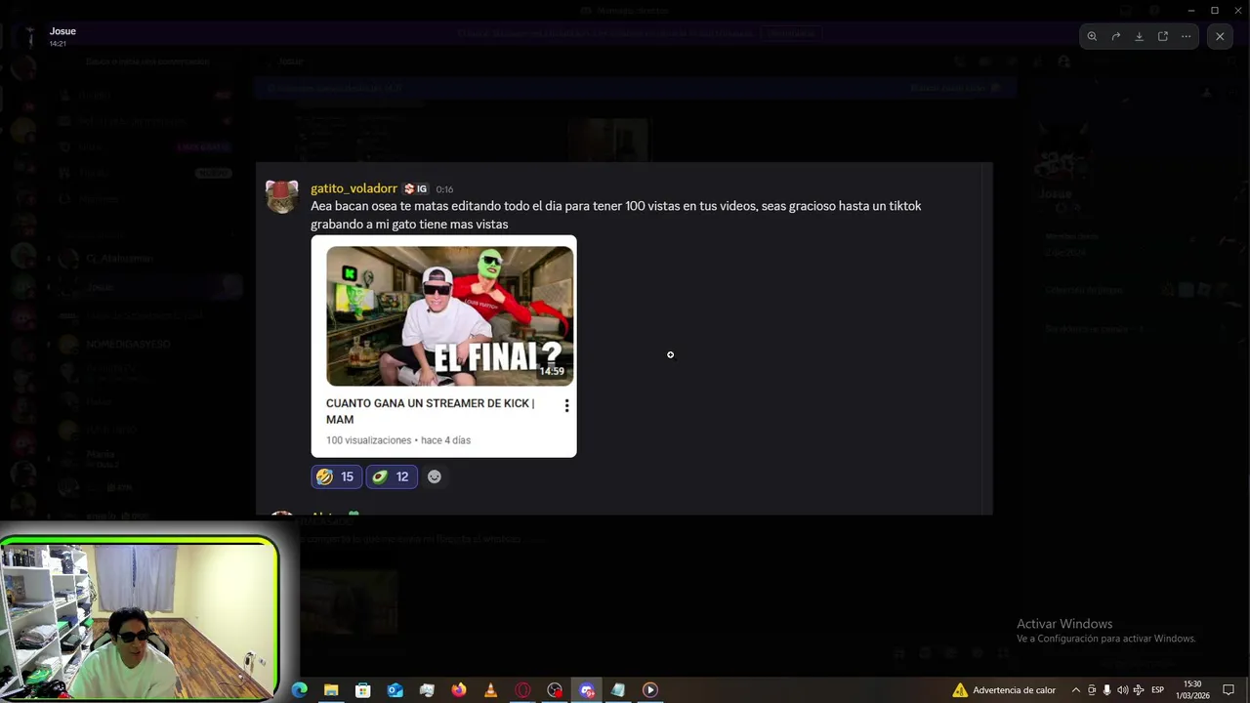This screenshot has height=703, width=1250.
Task: Open Firefox from the taskbar
Action: 459,690
